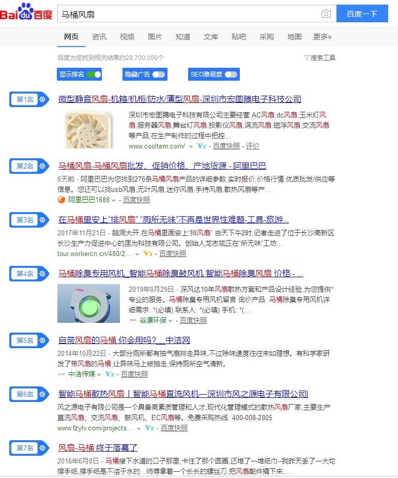
Task: Click V2 badge next to www.fzytv.com
Action: point(149,428)
